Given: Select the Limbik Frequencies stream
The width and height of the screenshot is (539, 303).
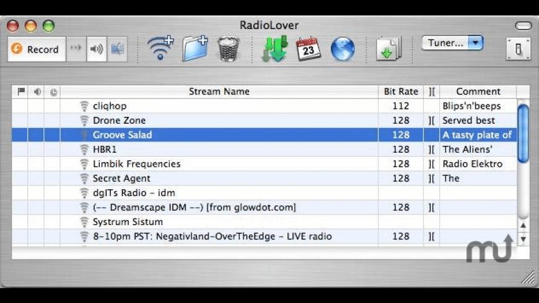Looking at the screenshot, I should point(264,164).
